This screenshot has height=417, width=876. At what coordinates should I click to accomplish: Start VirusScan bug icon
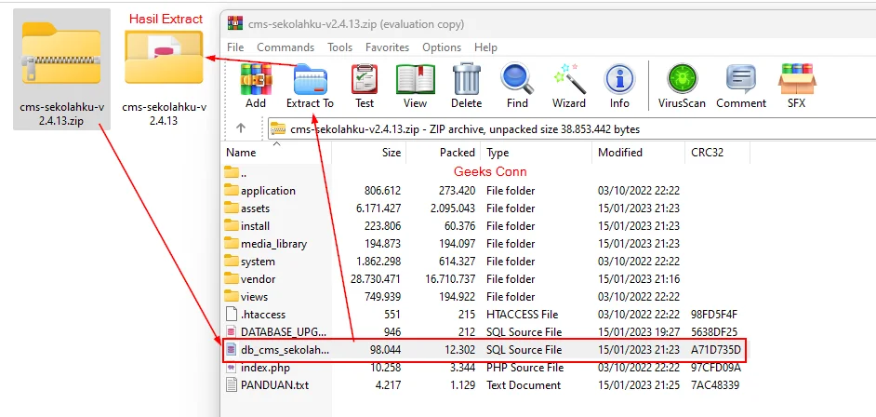[682, 79]
